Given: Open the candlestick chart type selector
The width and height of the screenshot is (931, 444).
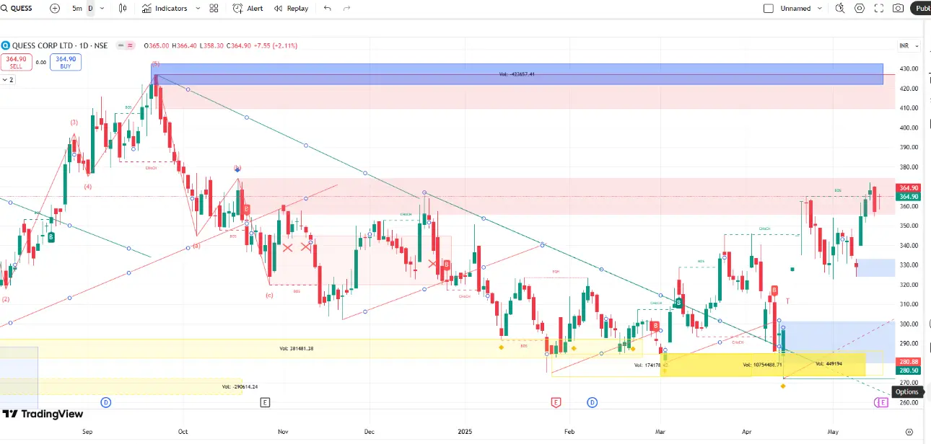Looking at the screenshot, I should 122,9.
